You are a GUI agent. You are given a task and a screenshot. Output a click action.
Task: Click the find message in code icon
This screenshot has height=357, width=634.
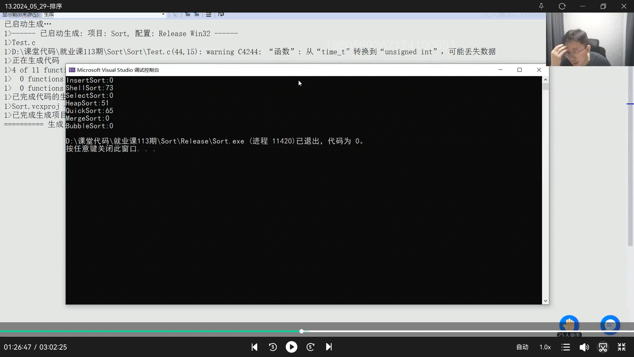pos(176,15)
